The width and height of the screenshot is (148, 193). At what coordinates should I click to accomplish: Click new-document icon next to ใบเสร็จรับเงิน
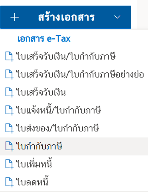9,92
